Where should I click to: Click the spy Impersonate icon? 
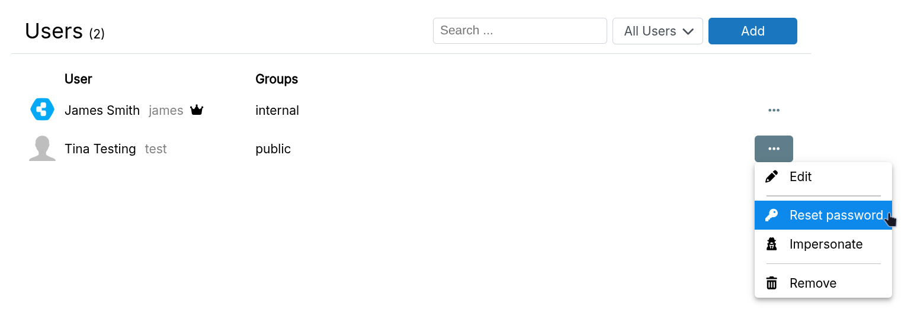click(771, 244)
